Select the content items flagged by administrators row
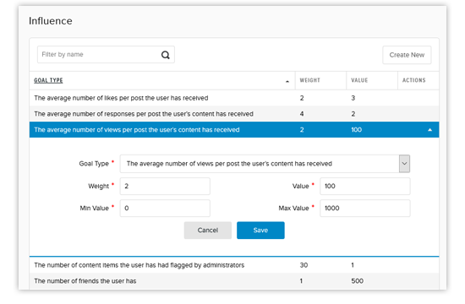The image size is (465, 304). [x=234, y=265]
